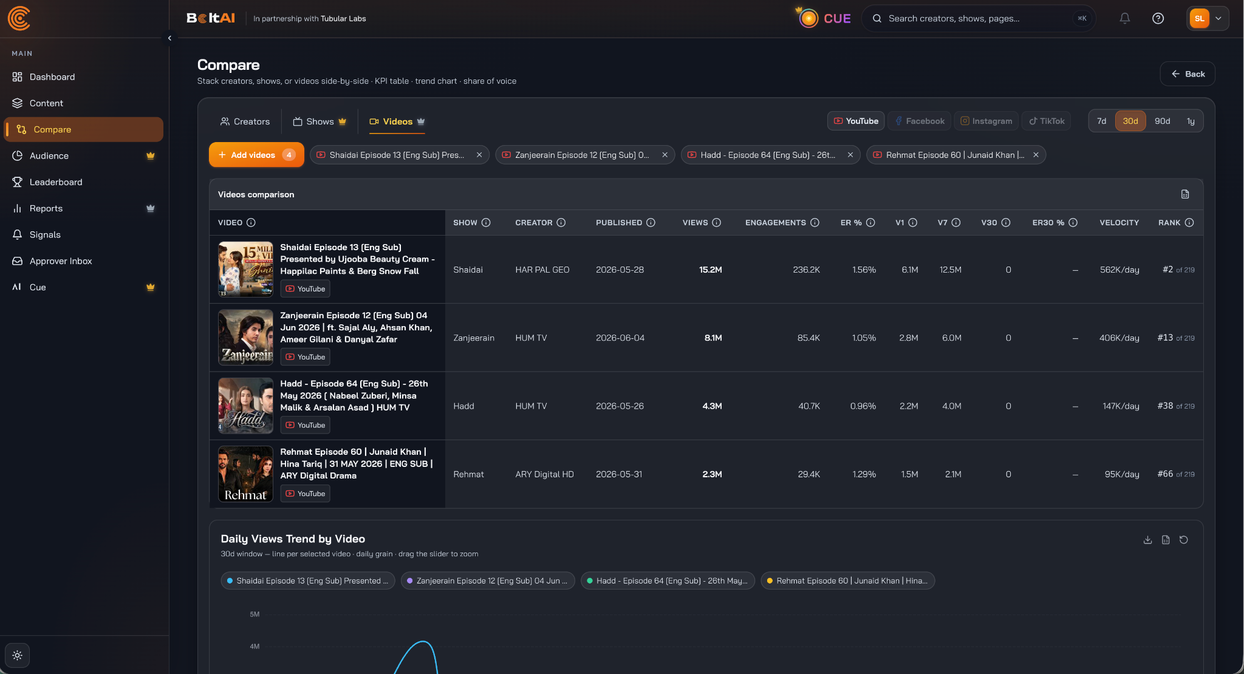Reset zoom on Daily Views Trend chart

coord(1184,540)
